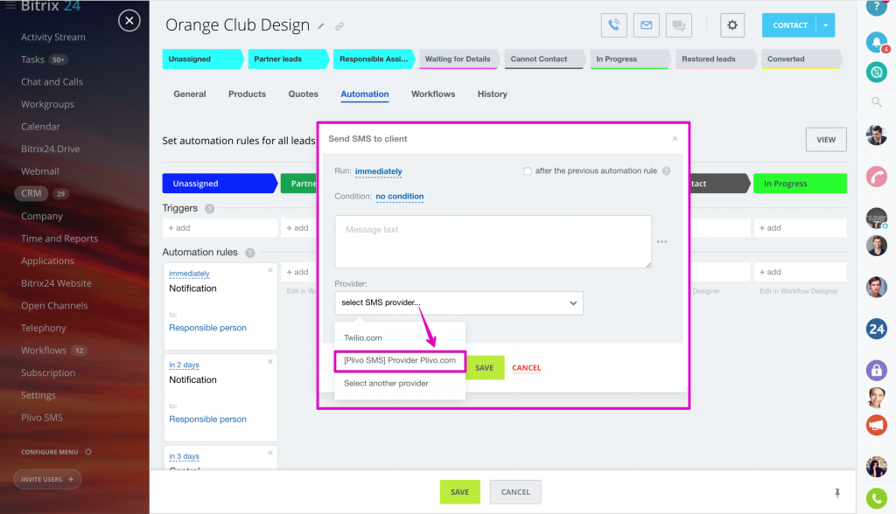This screenshot has width=896, height=514.
Task: Save the SMS rule in the dialog
Action: pyautogui.click(x=485, y=368)
